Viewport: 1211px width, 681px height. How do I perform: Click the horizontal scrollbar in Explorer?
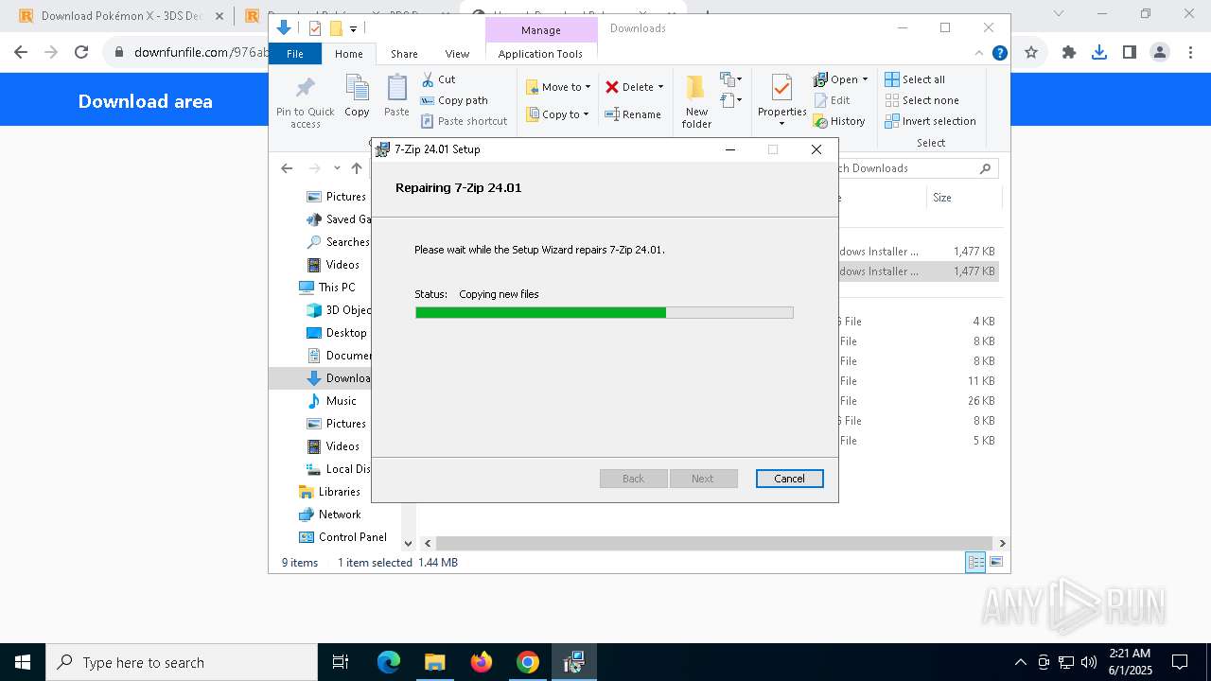click(715, 543)
